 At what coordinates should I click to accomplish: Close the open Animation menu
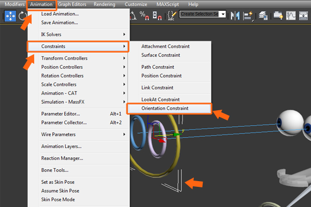[41, 4]
